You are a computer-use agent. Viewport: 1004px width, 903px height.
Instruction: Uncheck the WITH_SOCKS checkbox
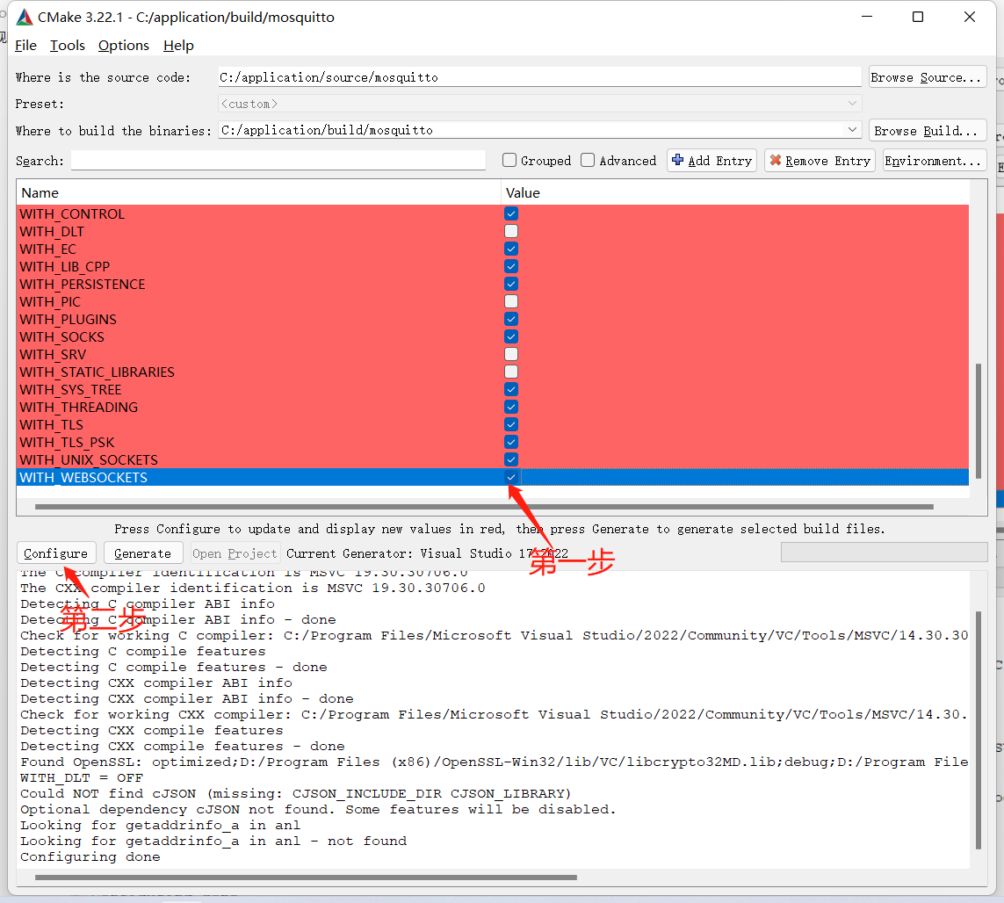pos(511,336)
